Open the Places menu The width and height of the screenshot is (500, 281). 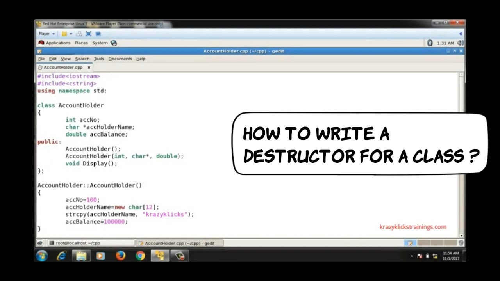81,43
